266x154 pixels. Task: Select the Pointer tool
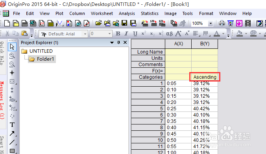click(12, 47)
